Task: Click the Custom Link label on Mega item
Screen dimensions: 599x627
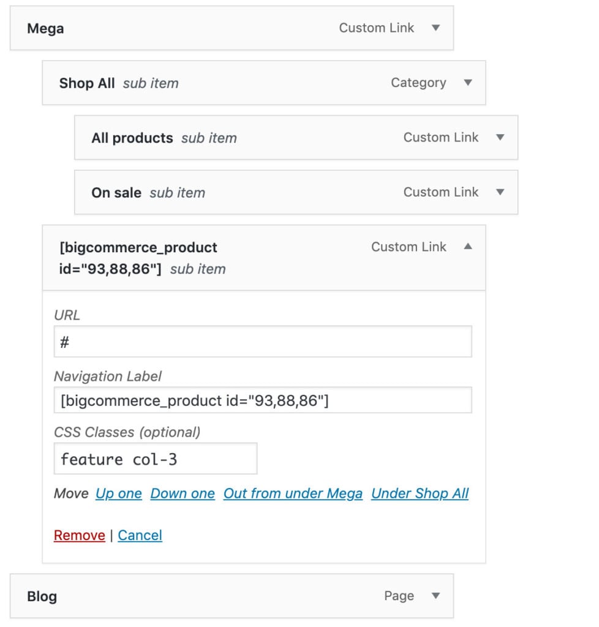Action: coord(376,28)
